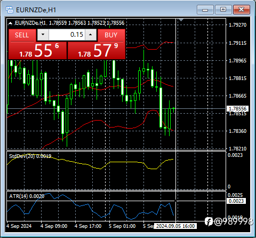Click the chart shift triangle marker

pos(181,20)
